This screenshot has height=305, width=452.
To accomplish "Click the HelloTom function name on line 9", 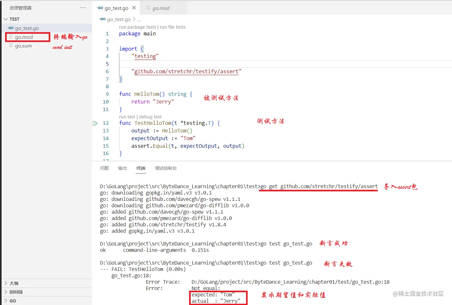I will [146, 94].
